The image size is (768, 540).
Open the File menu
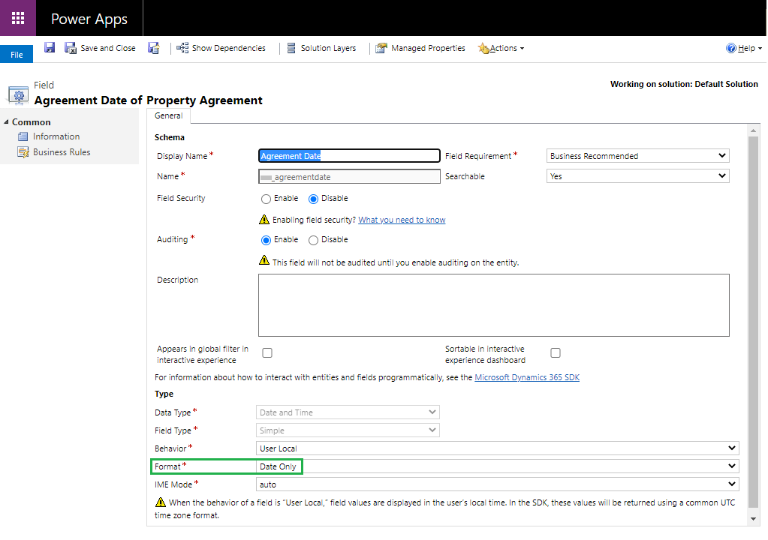[x=17, y=55]
